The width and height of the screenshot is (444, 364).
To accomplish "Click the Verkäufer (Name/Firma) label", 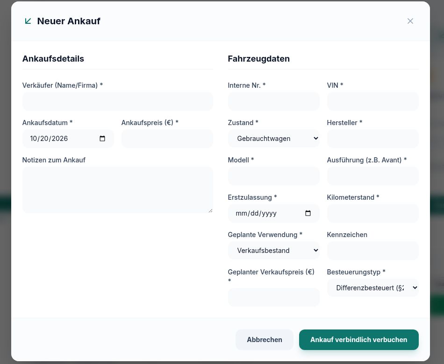I will (62, 85).
